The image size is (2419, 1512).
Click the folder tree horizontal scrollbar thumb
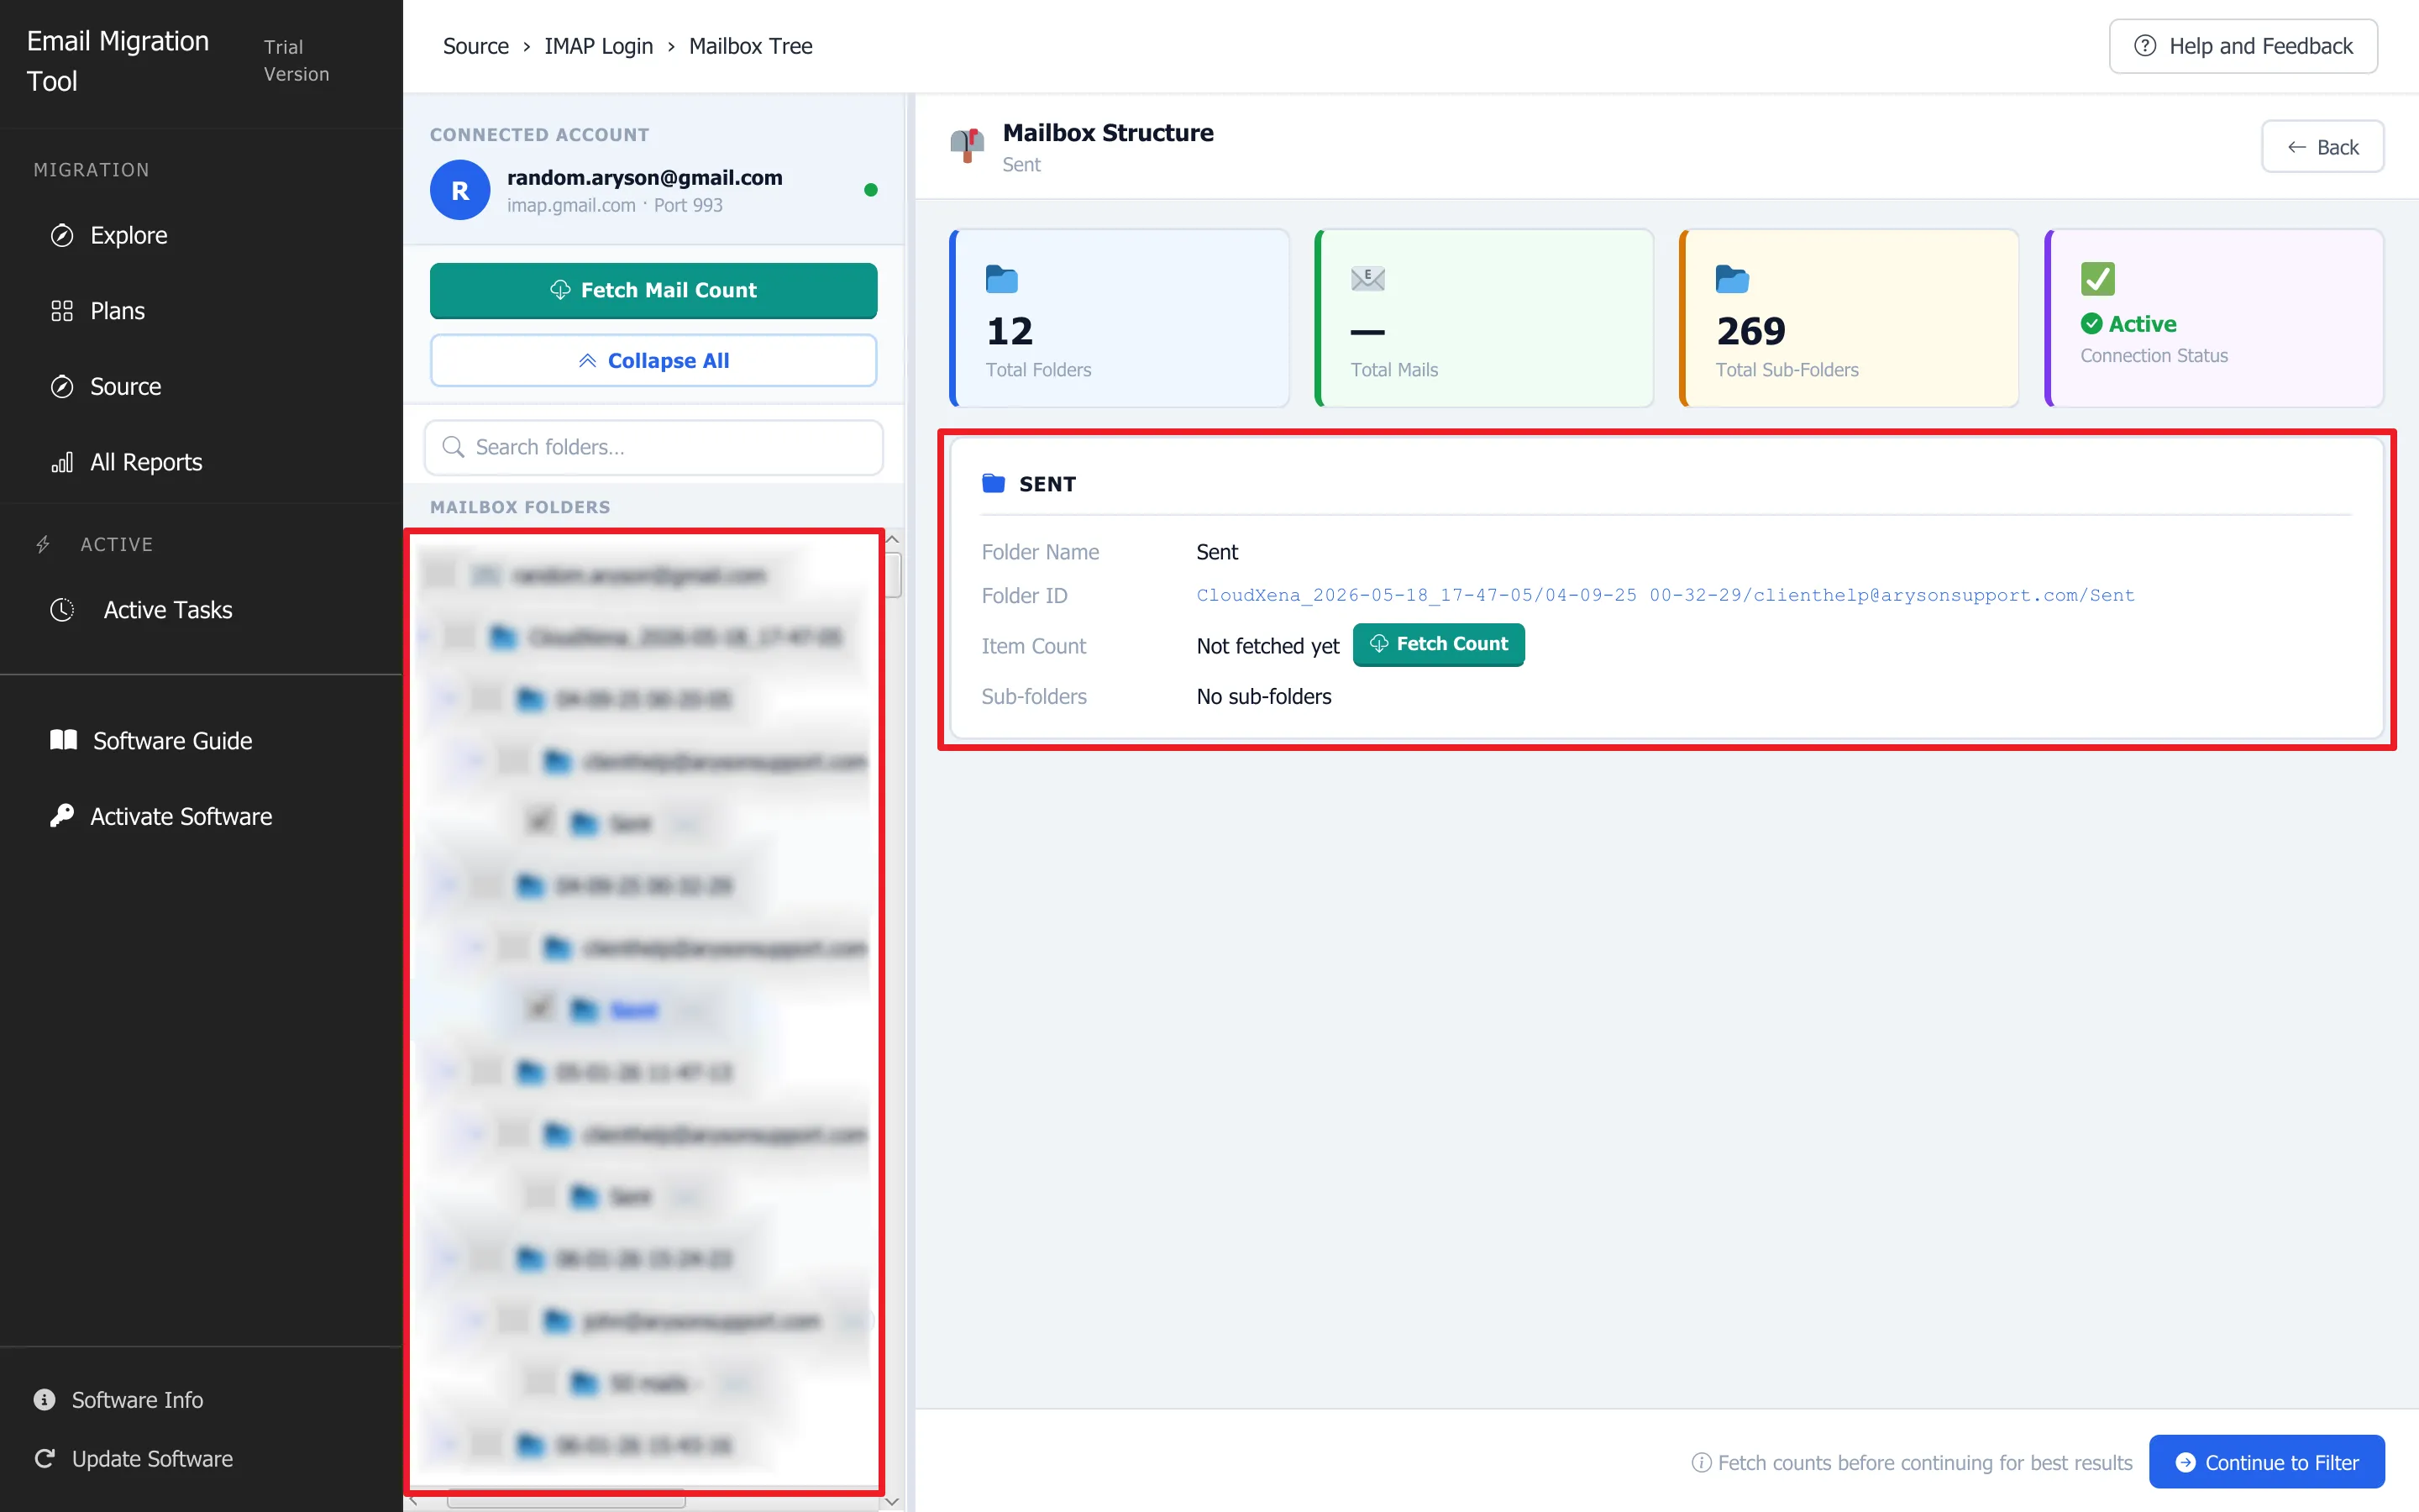click(x=566, y=1500)
